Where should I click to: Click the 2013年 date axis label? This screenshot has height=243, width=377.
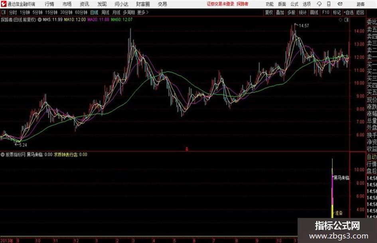pos(7,240)
